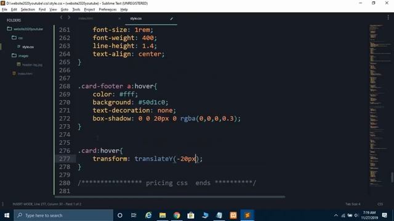
Task: Click the text-align: center line
Action: coord(129,54)
